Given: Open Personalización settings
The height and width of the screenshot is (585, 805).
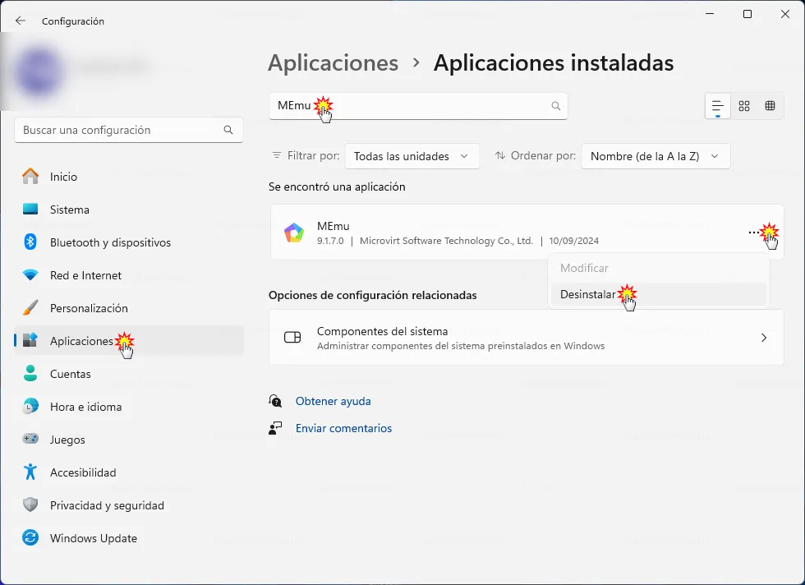Looking at the screenshot, I should pyautogui.click(x=129, y=308).
